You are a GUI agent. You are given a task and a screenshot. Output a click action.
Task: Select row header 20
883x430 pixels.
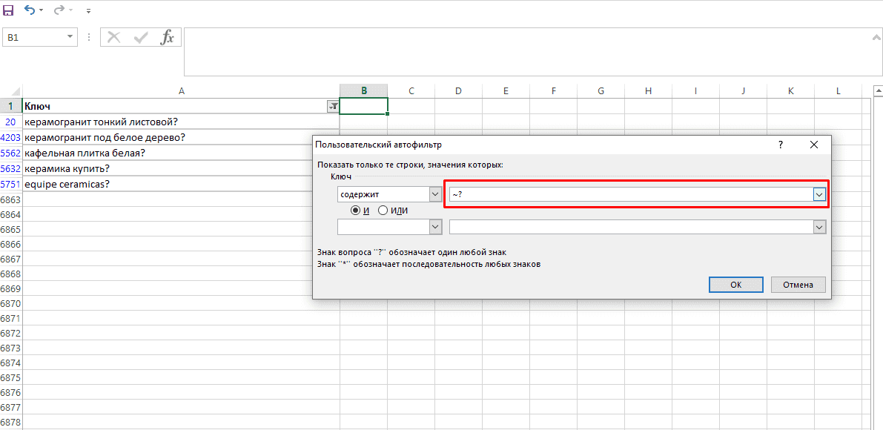(x=10, y=122)
